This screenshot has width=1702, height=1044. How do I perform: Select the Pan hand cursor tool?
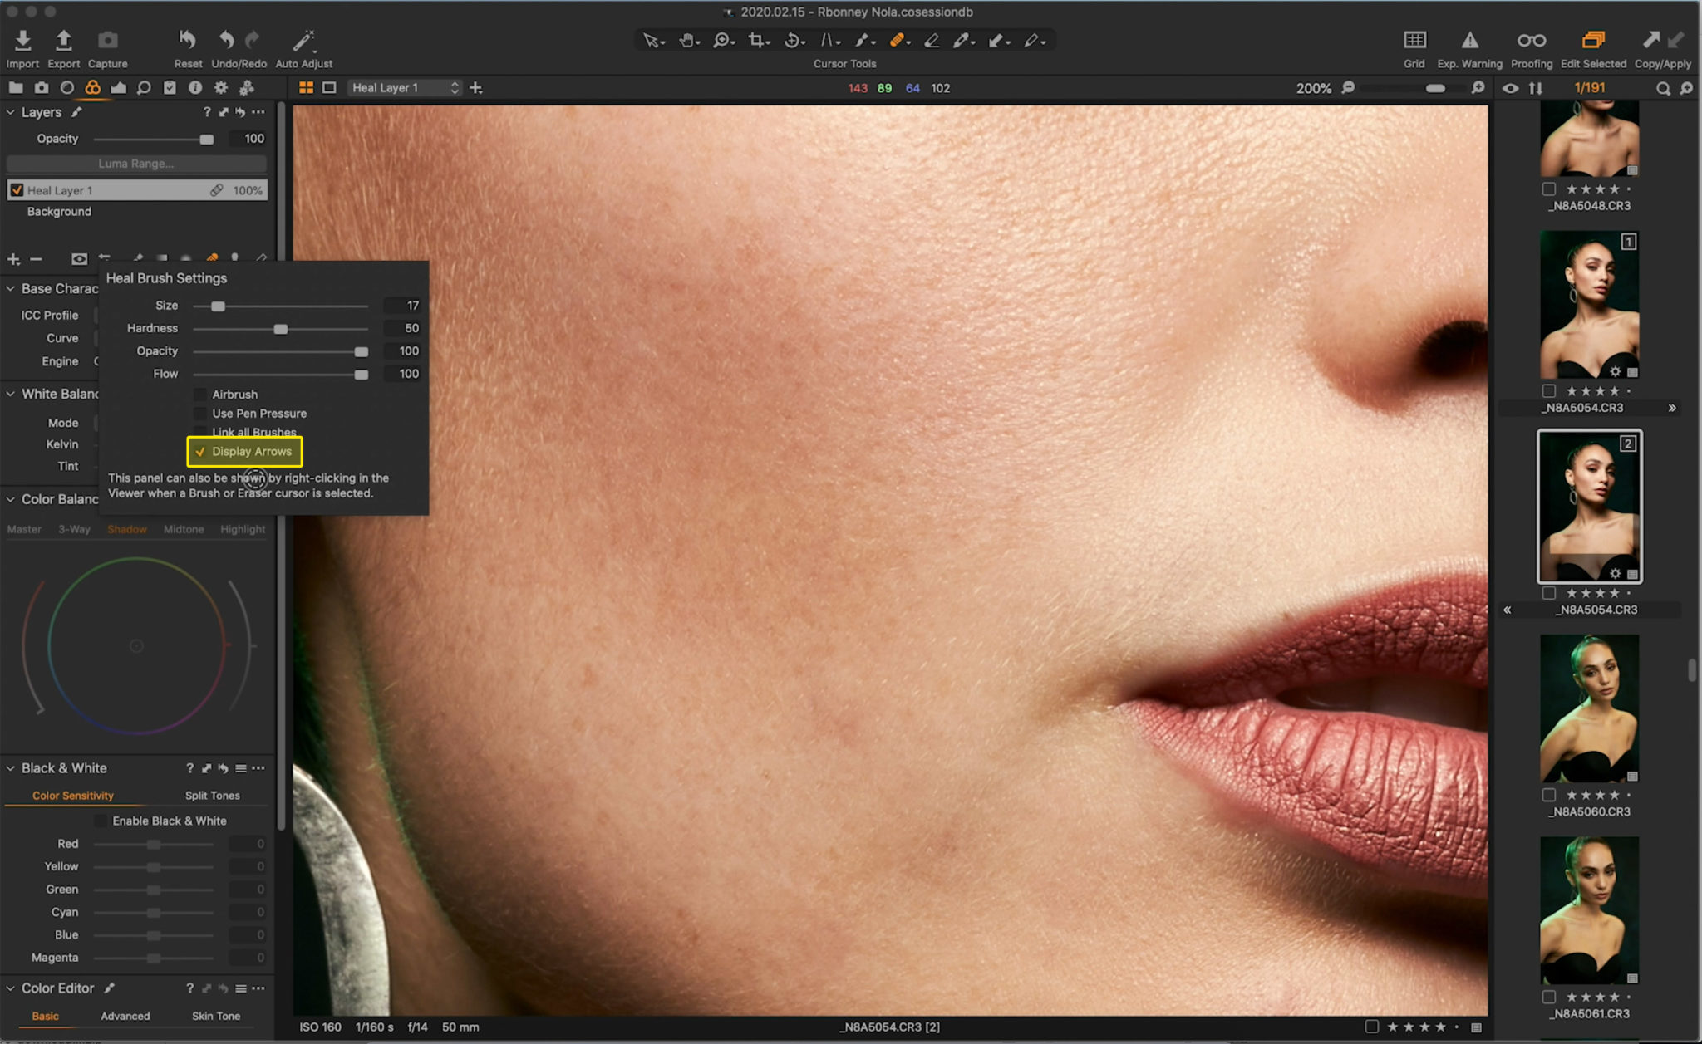coord(688,40)
